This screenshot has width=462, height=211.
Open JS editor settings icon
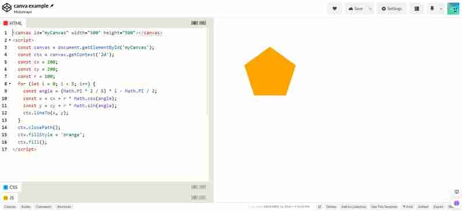click(195, 198)
